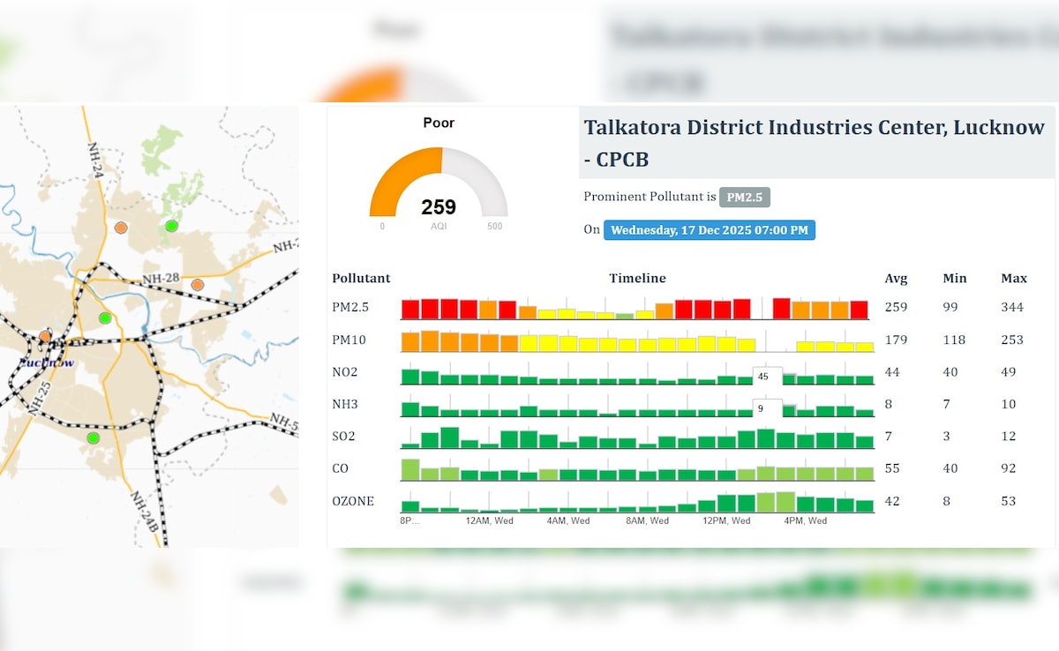Click the 4PM, Wed timeline axis label
This screenshot has height=651, width=1059.
click(x=805, y=521)
